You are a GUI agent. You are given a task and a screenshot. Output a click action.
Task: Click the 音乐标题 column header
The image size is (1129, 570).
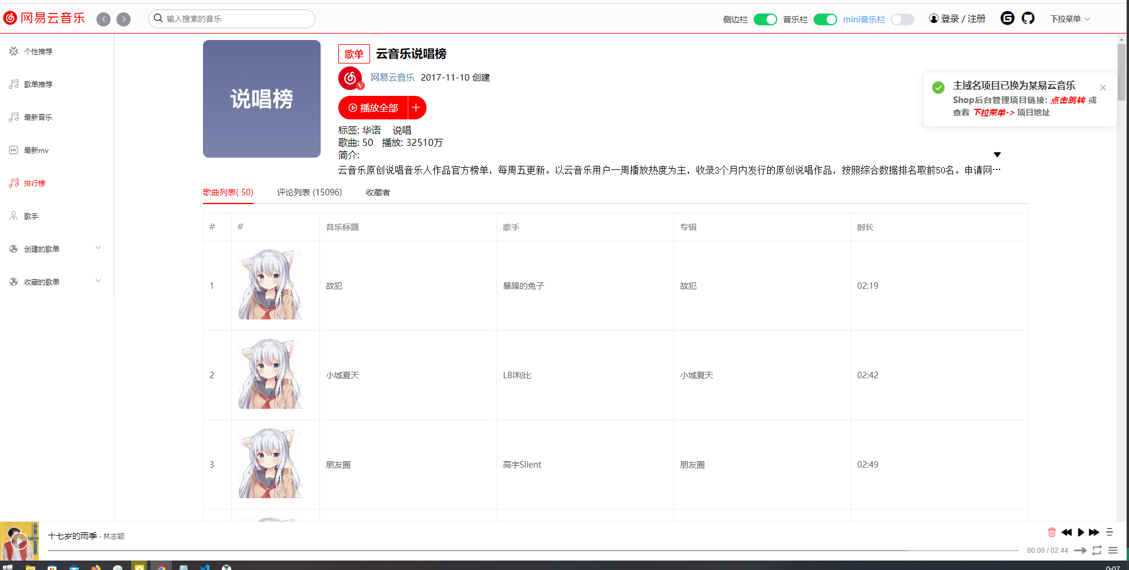(342, 227)
